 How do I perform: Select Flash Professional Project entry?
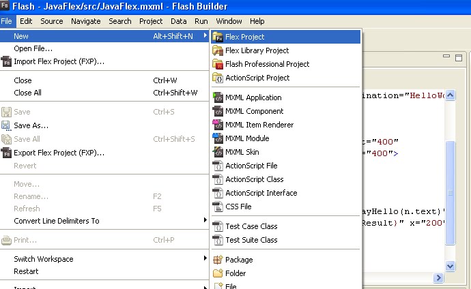pyautogui.click(x=285, y=64)
